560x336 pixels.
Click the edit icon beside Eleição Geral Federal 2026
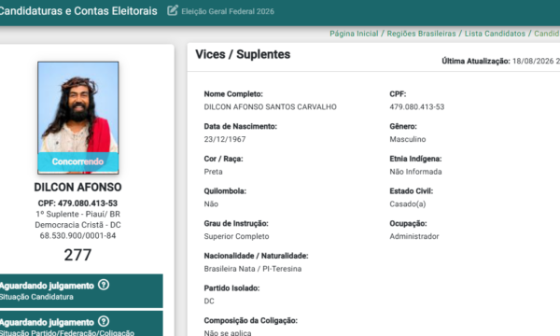click(x=173, y=10)
